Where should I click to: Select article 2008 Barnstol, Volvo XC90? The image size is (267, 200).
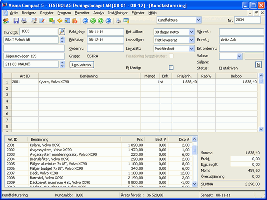[x=98, y=178]
